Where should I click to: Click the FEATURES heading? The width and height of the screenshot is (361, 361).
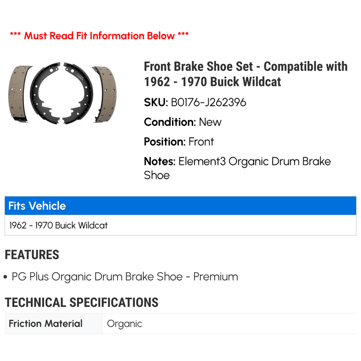(32, 255)
